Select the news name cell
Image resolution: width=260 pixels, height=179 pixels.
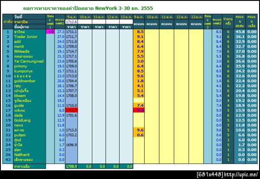click(29, 125)
